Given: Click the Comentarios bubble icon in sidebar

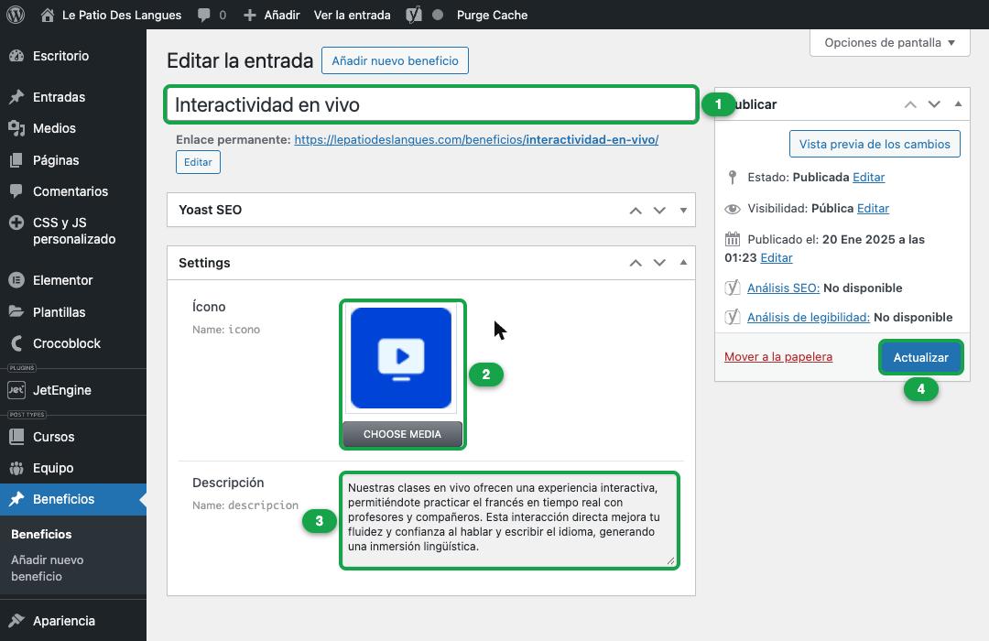Looking at the screenshot, I should (x=16, y=191).
